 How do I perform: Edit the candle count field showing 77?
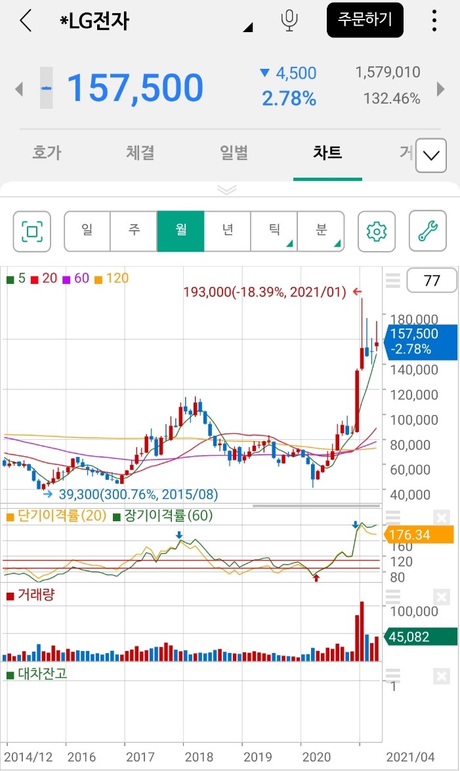[432, 281]
